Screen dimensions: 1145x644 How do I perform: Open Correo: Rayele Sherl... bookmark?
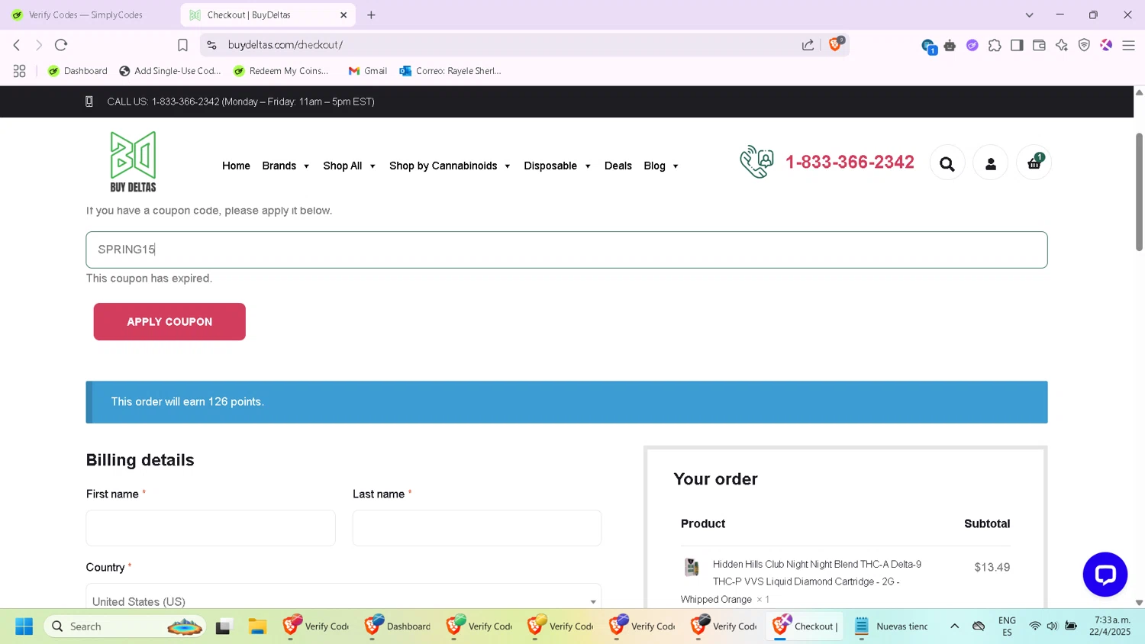(450, 71)
